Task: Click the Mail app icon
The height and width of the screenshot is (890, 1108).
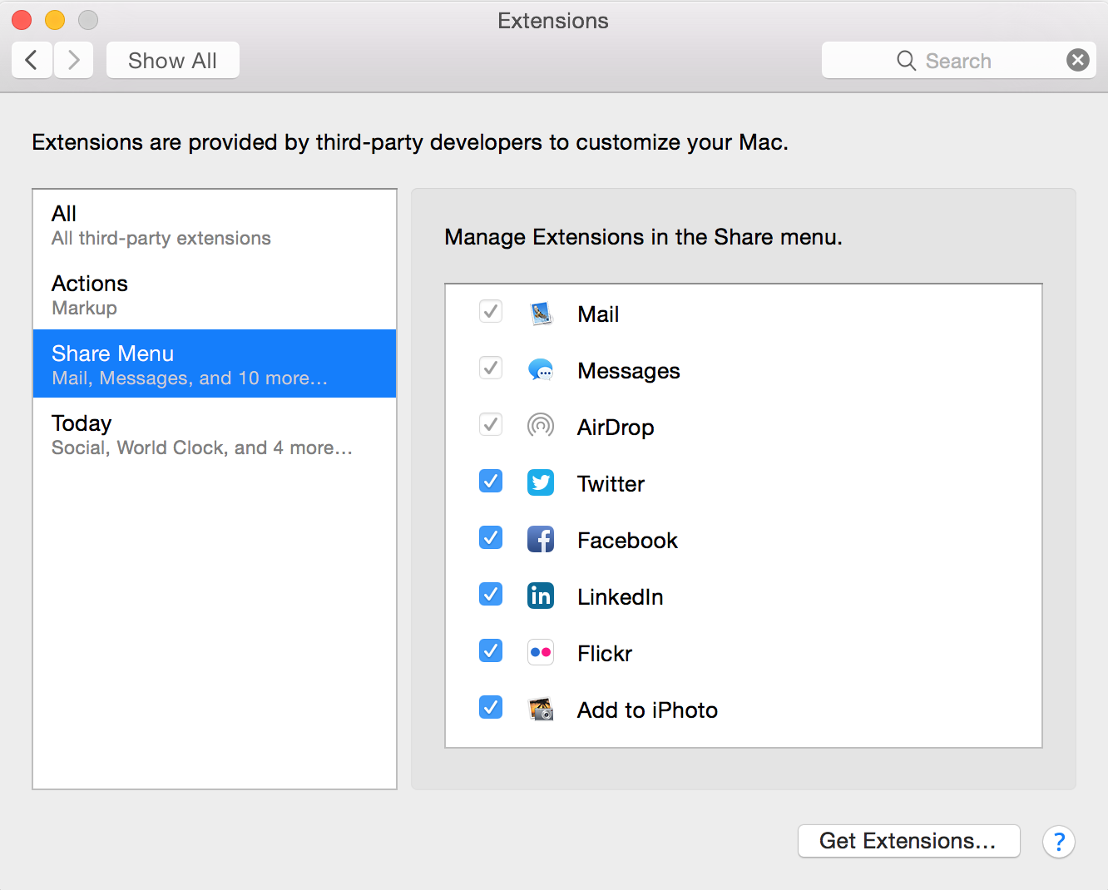Action: tap(541, 314)
